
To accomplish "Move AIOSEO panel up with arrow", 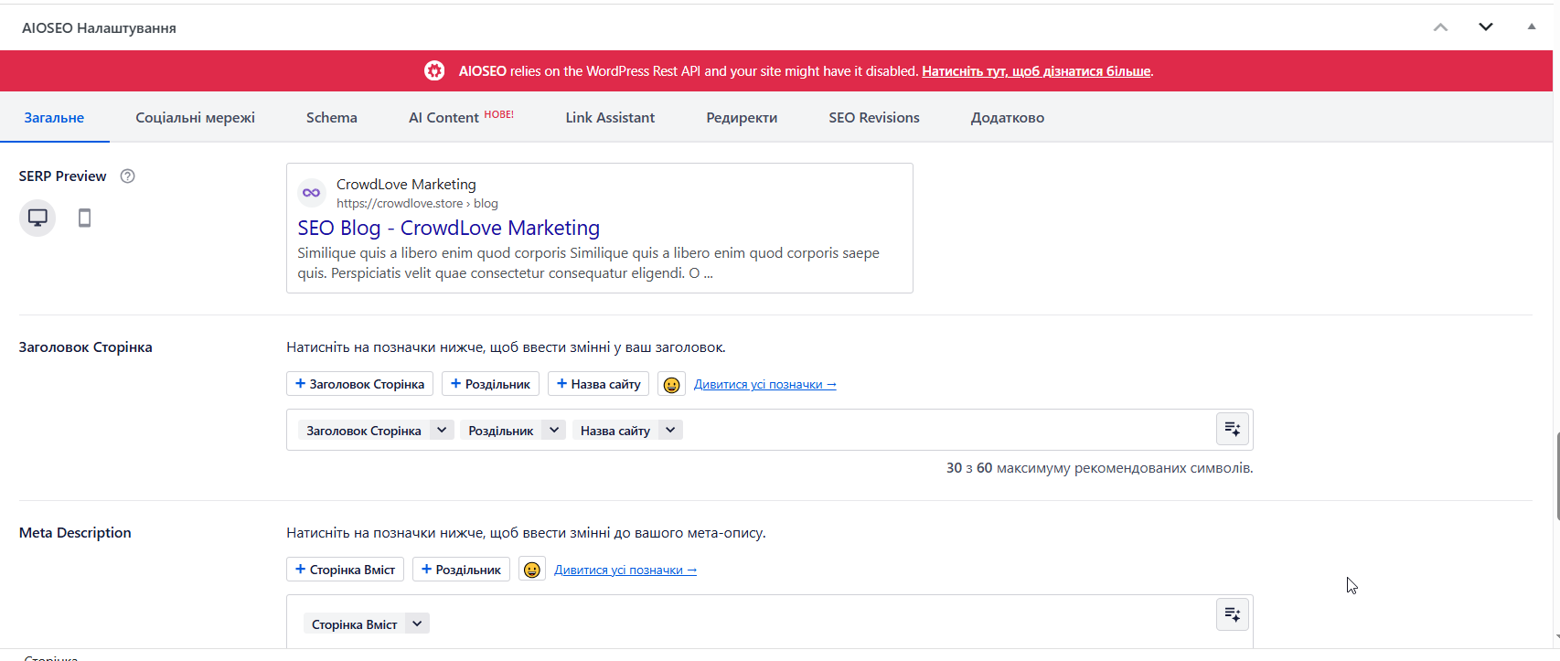I will [x=1440, y=27].
